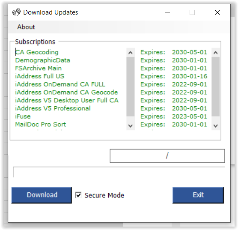The width and height of the screenshot is (238, 230).
Task: Click the subscription names scrollbar thumb
Action: 131,87
